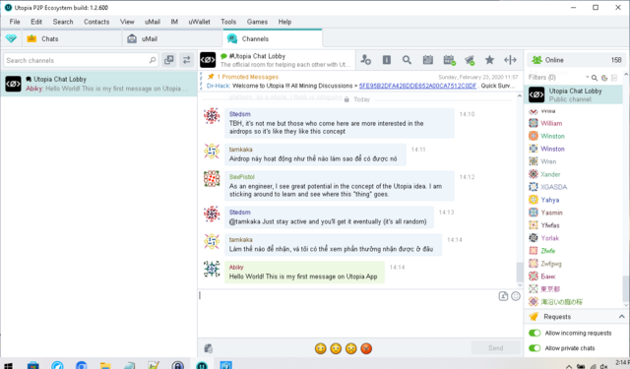Open the Filters dropdown arrow
This screenshot has height=369, width=630.
(587, 77)
